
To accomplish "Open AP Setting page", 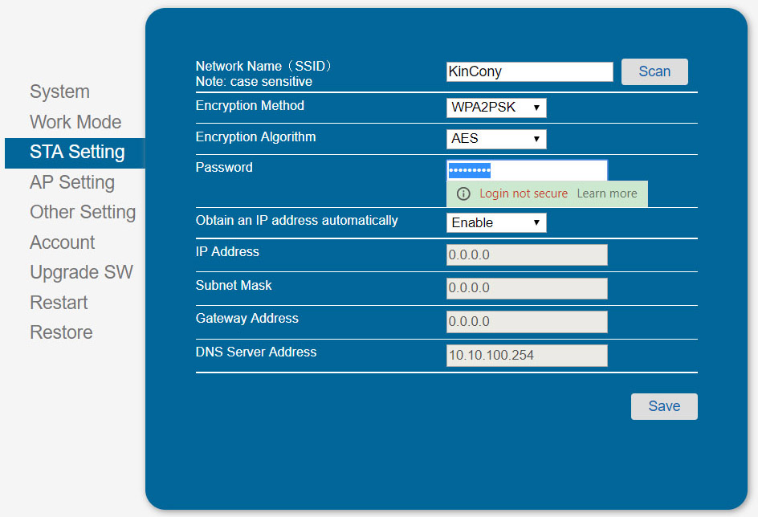I will (72, 182).
